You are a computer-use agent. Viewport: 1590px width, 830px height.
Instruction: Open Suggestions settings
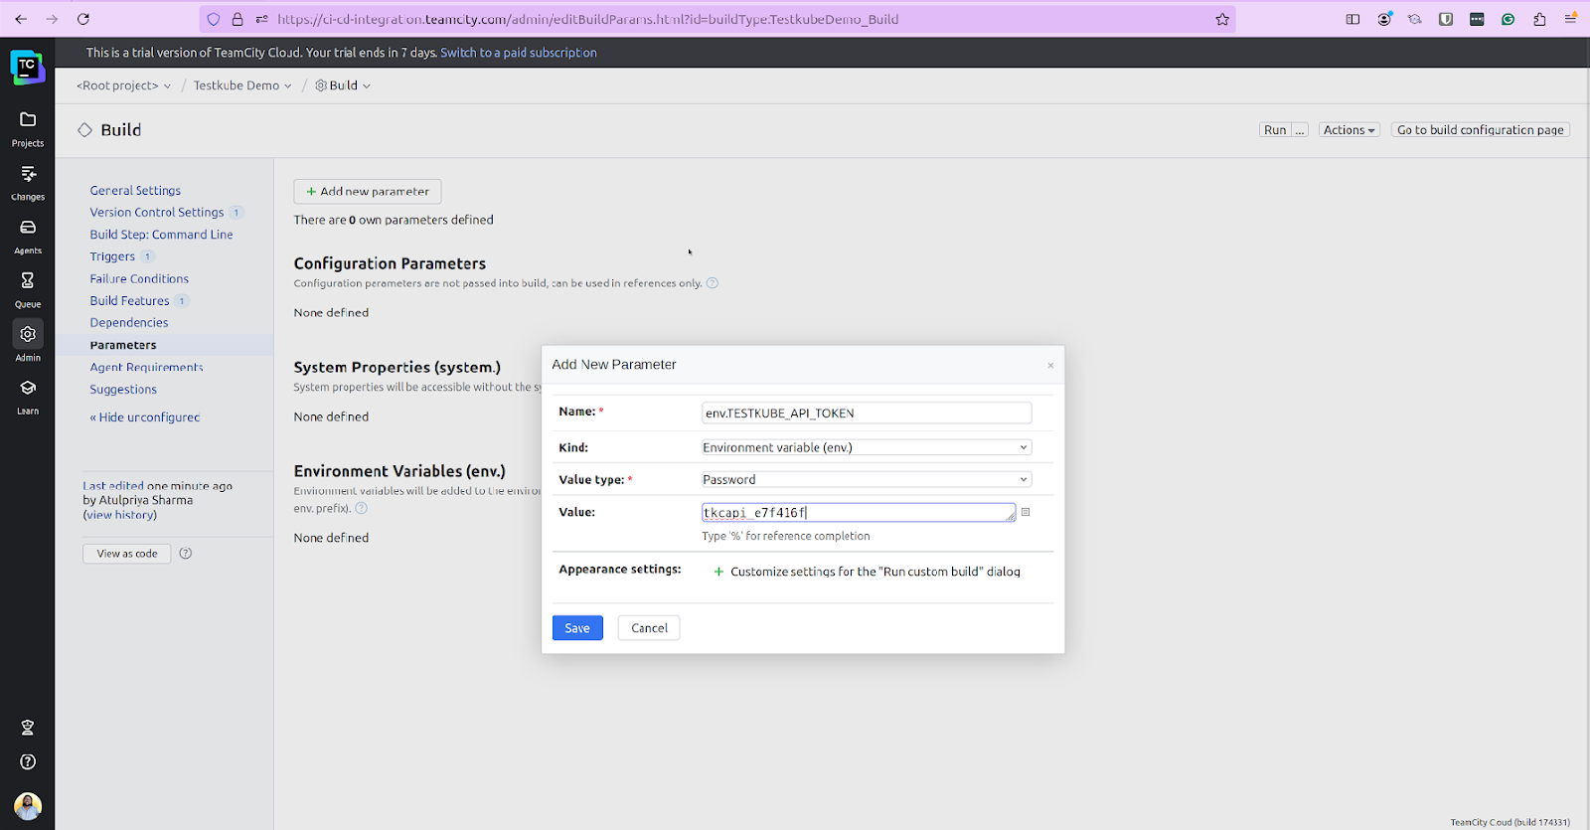123,390
